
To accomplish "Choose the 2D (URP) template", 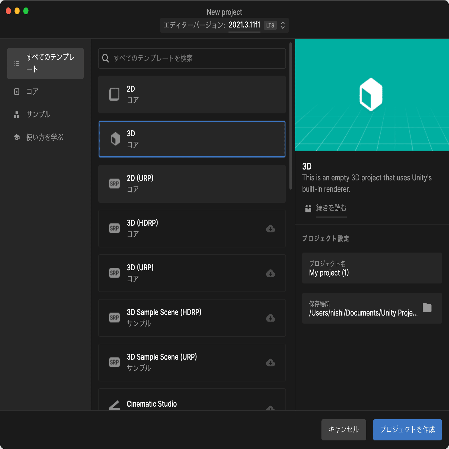I will click(x=192, y=184).
